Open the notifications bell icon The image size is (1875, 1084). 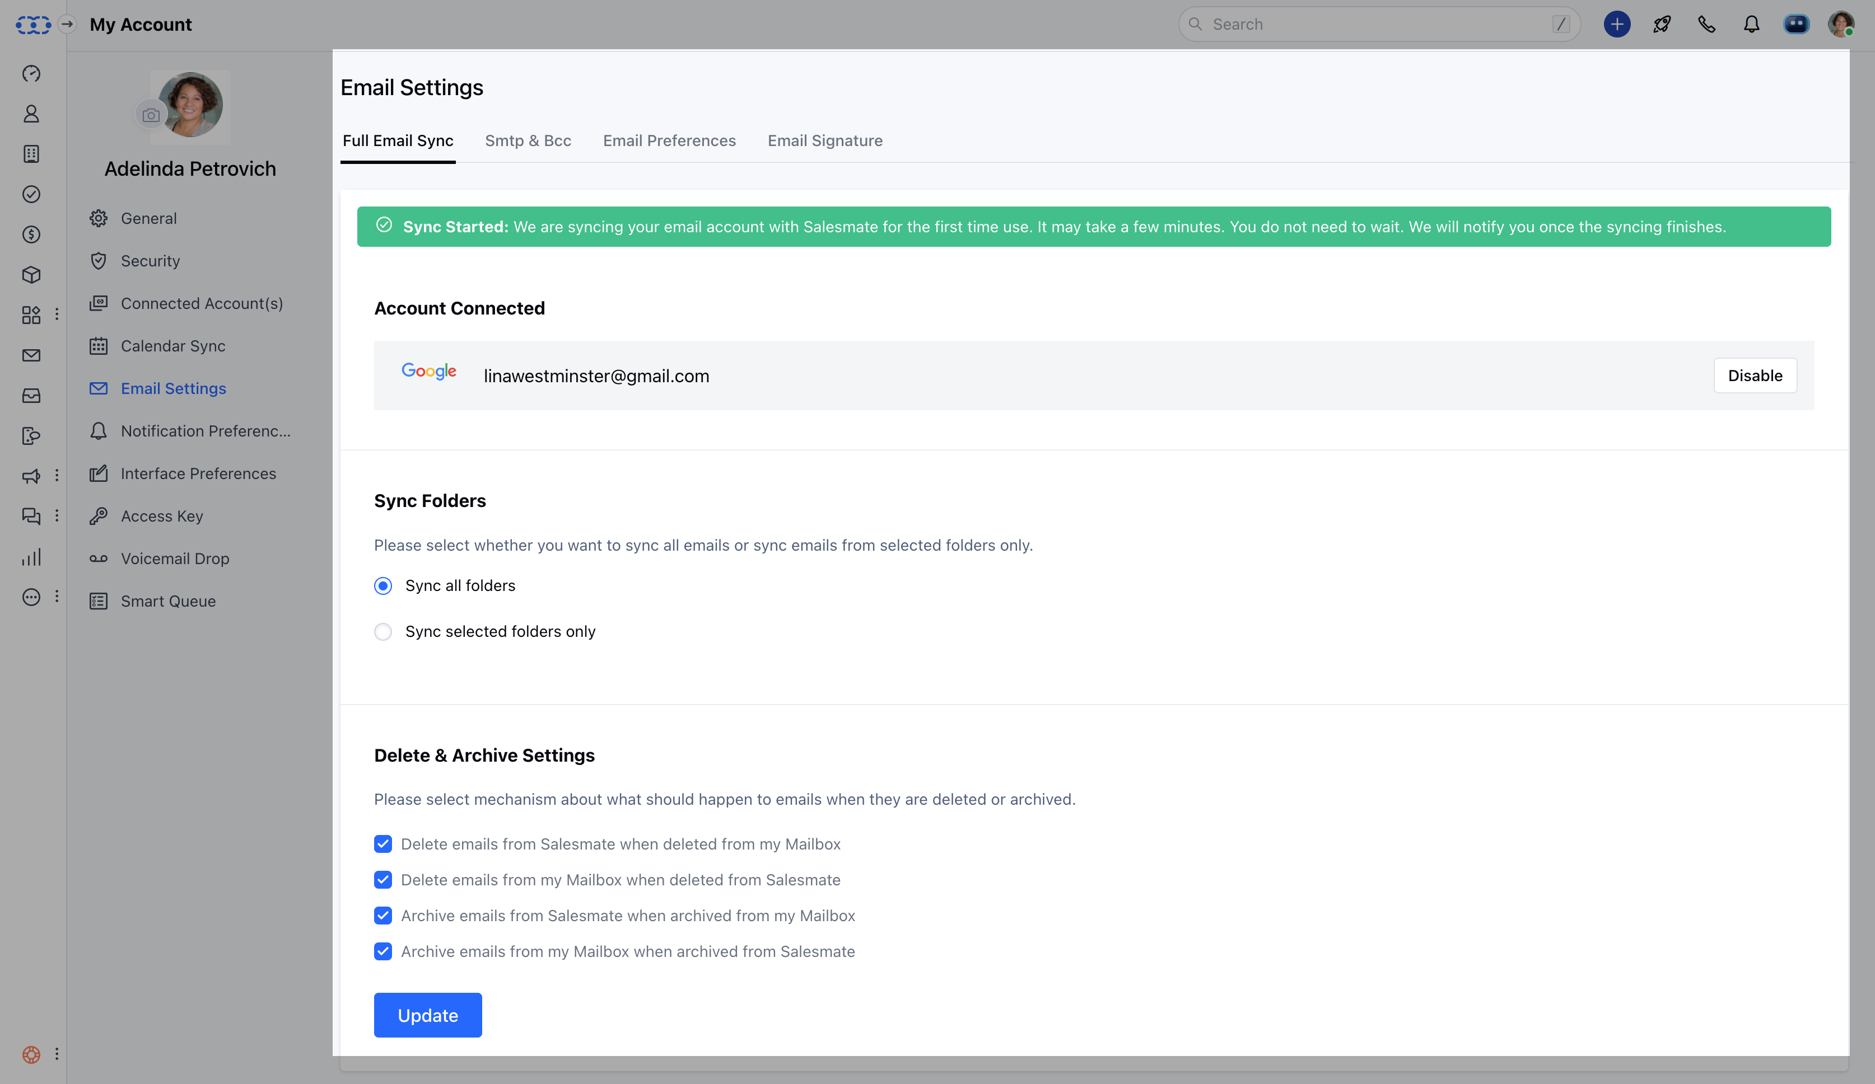tap(1751, 25)
